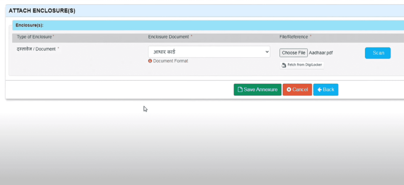The width and height of the screenshot is (404, 185).
Task: Click the DigiLocker icon in the fetch button
Action: point(284,65)
